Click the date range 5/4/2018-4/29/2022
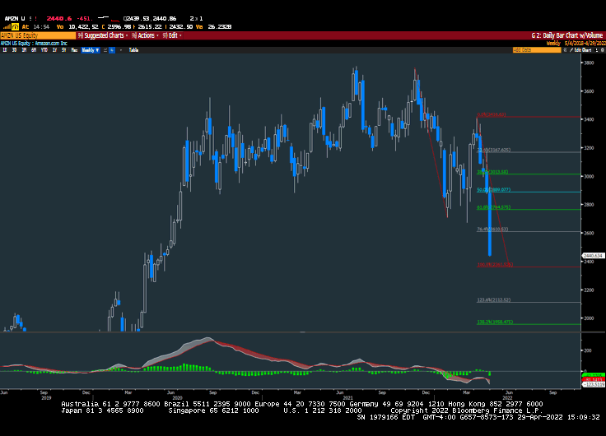Screen dimensions: 606x436 pyautogui.click(x=585, y=44)
